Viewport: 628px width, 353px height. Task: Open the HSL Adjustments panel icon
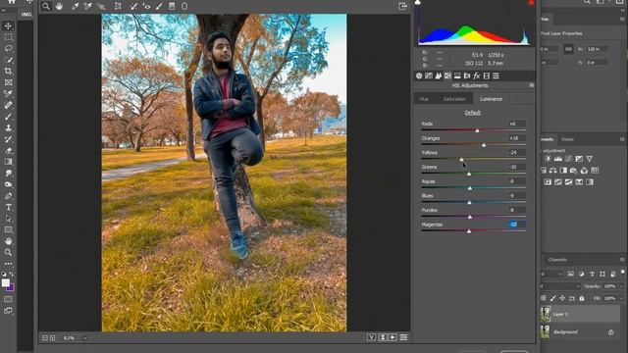pos(447,76)
